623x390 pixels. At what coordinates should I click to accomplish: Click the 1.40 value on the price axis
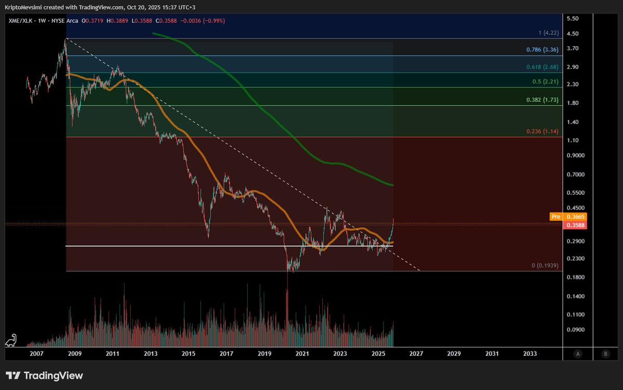[573, 122]
